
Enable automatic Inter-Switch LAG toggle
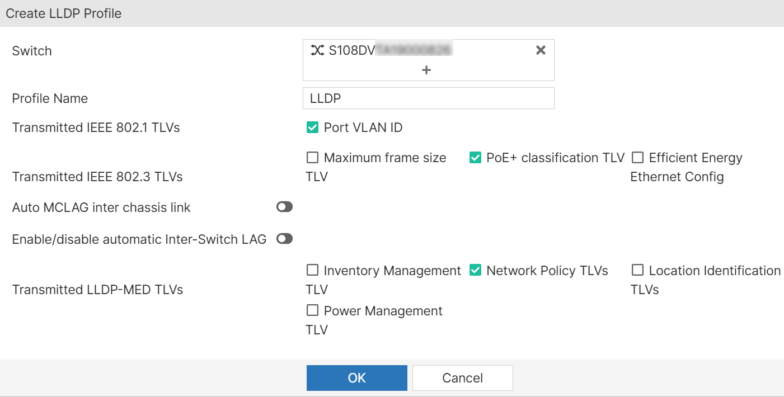(284, 239)
